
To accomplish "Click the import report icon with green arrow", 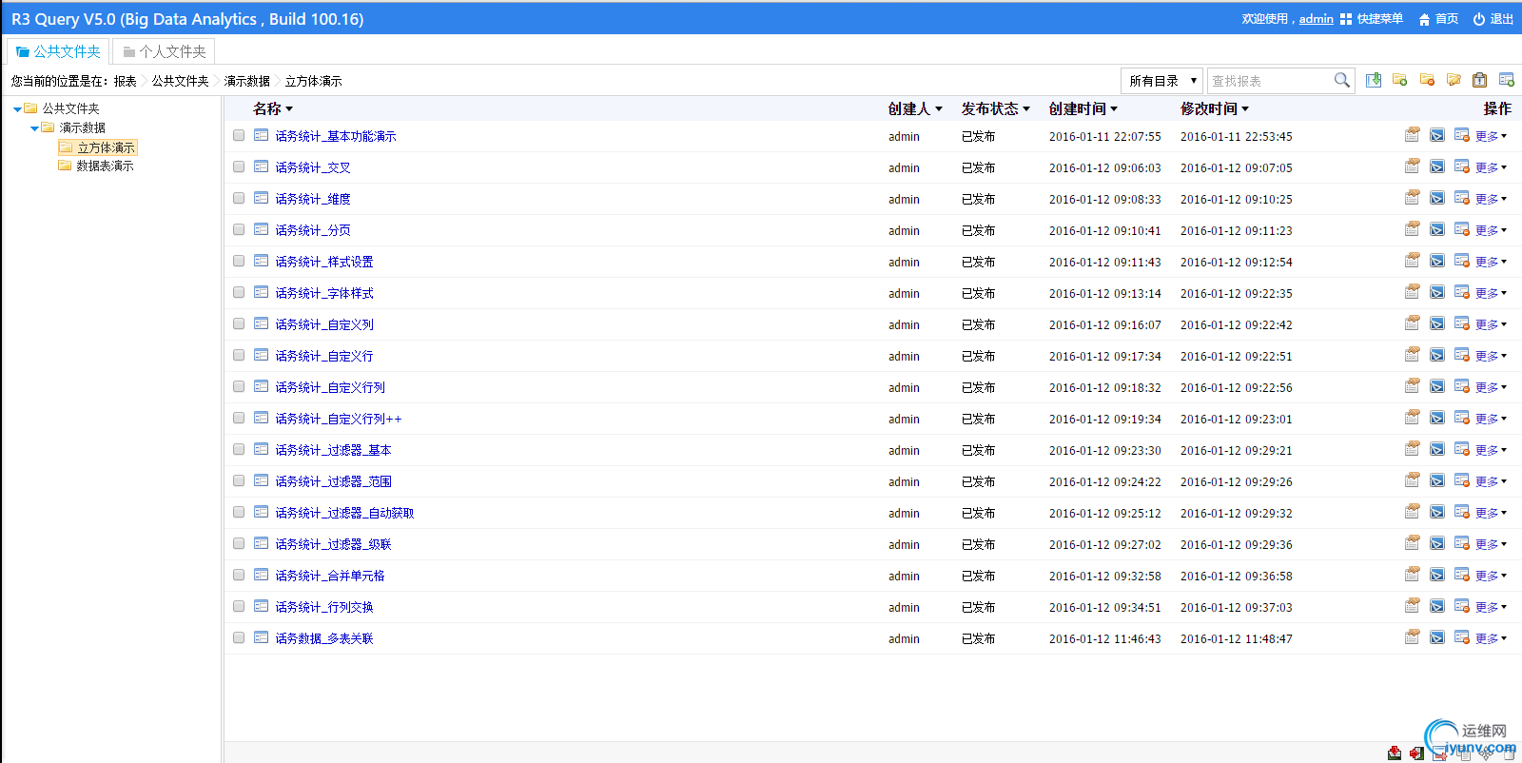I will (x=1374, y=80).
